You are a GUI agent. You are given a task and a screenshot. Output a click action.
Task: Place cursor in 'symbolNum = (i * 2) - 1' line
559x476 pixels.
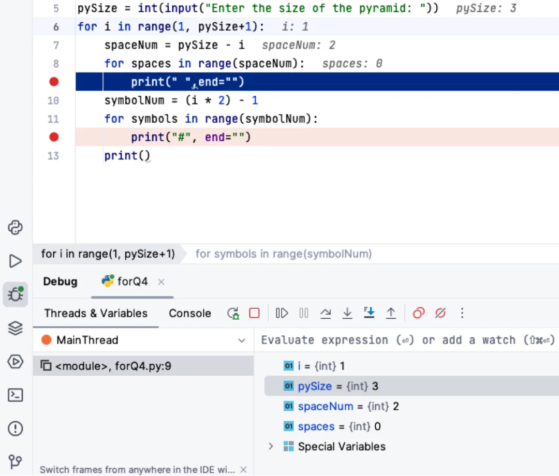[x=181, y=100]
